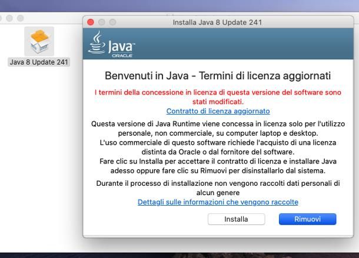Click the paragraph starting Questa versione di Java Runtime

tap(218, 129)
